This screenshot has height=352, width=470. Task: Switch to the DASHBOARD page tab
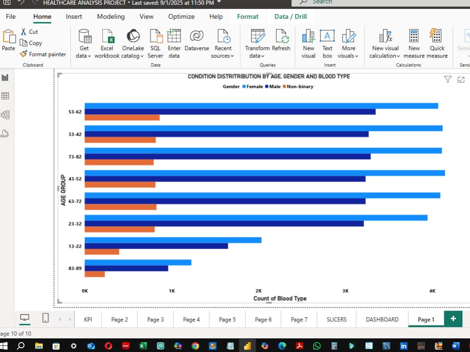click(x=382, y=319)
